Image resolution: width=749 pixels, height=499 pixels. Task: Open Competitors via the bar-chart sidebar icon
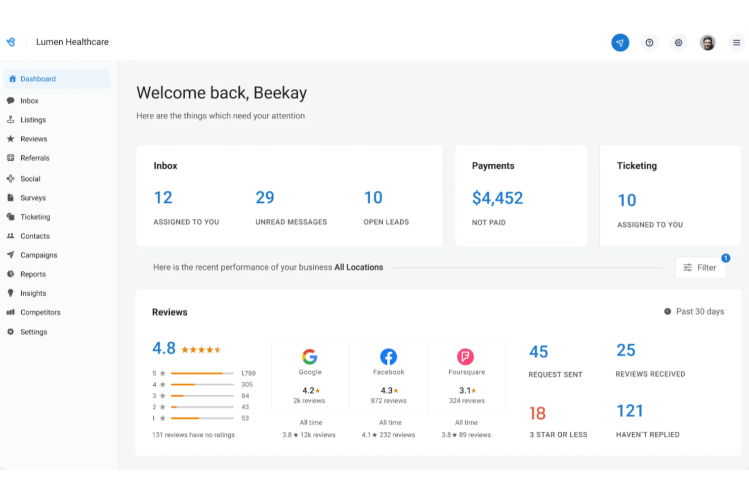coord(11,312)
